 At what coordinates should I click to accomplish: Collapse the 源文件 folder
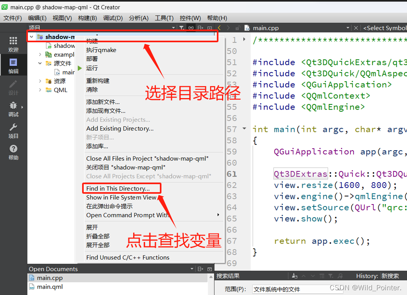point(40,63)
